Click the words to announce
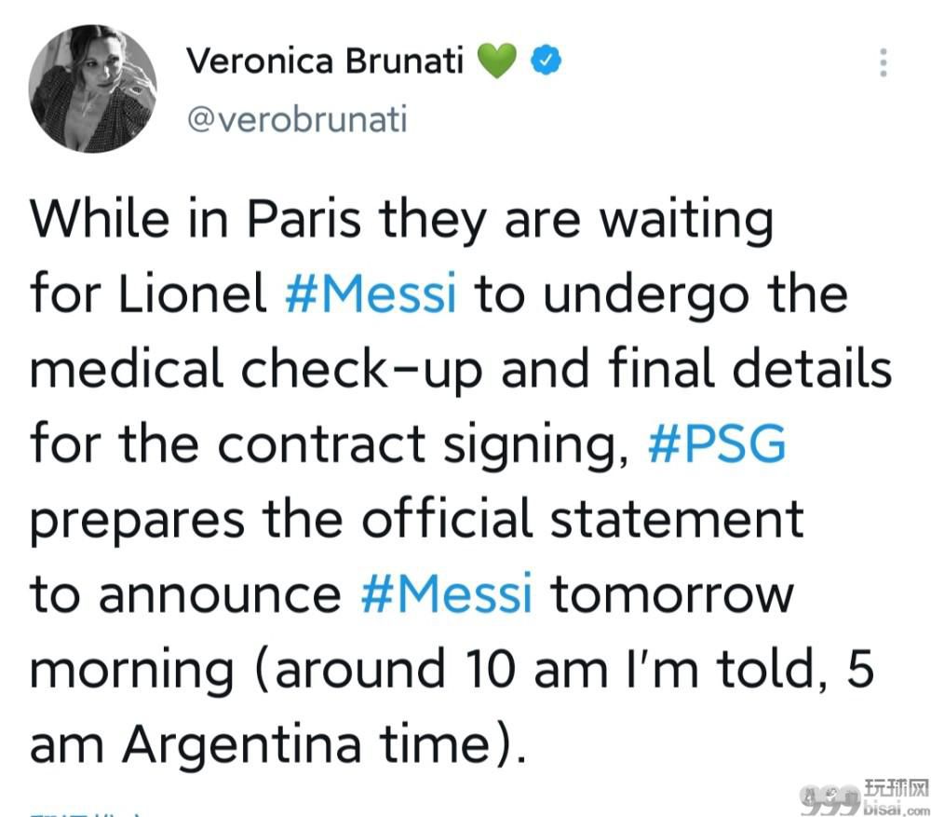Image resolution: width=931 pixels, height=817 pixels. tap(186, 594)
